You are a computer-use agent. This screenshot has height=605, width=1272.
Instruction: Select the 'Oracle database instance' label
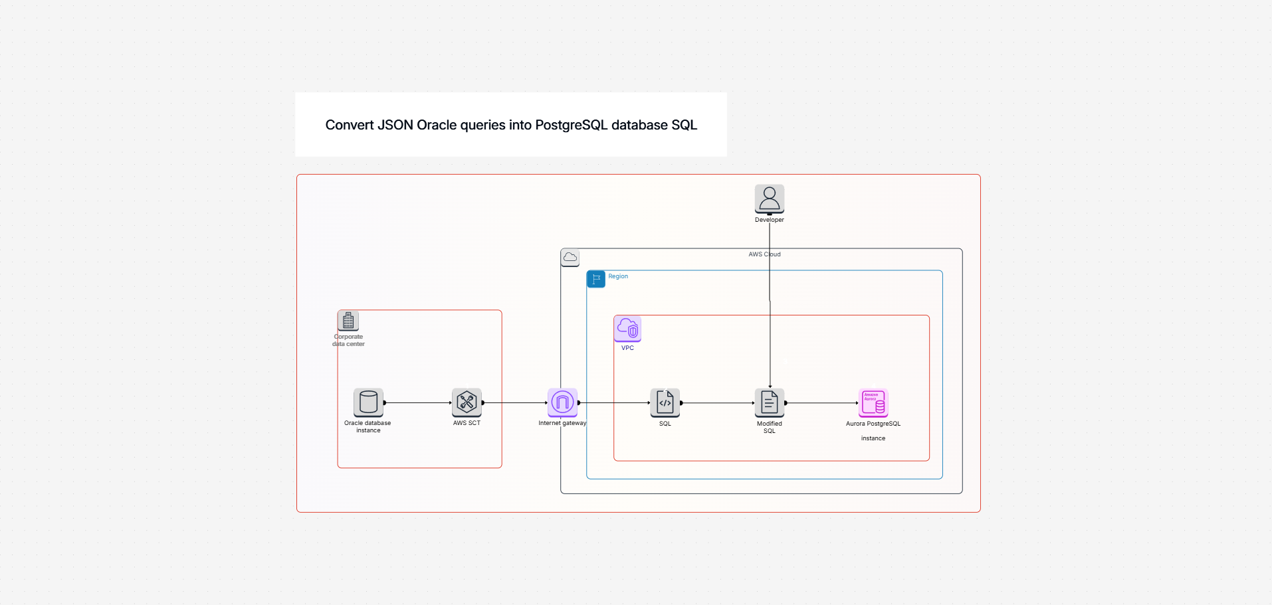[368, 427]
